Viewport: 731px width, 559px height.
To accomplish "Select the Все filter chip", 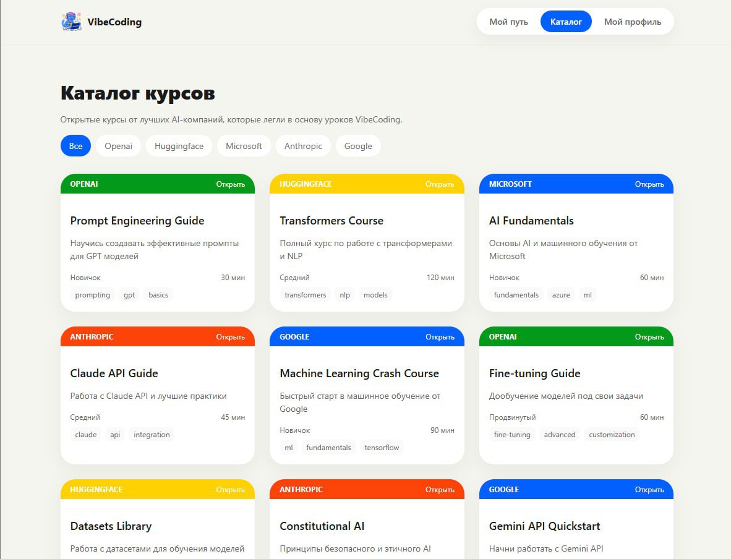I will click(75, 146).
